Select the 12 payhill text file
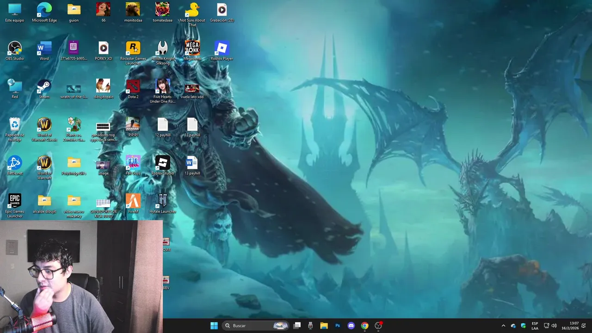Screen dimensions: 592x333 162,127
